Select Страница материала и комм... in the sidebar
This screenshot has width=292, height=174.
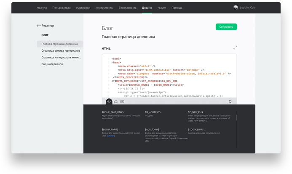pyautogui.click(x=61, y=58)
